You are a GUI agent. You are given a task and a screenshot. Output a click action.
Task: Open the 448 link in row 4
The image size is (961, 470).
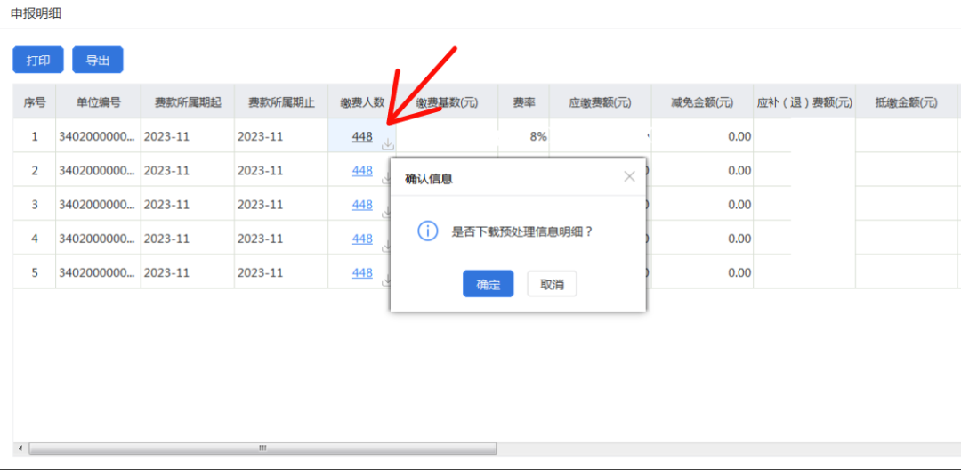(362, 239)
